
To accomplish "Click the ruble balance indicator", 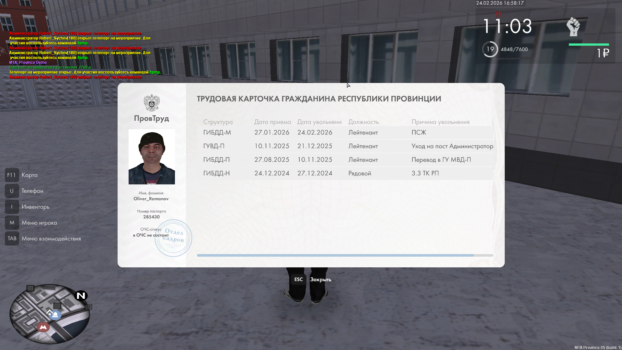I will tap(603, 53).
